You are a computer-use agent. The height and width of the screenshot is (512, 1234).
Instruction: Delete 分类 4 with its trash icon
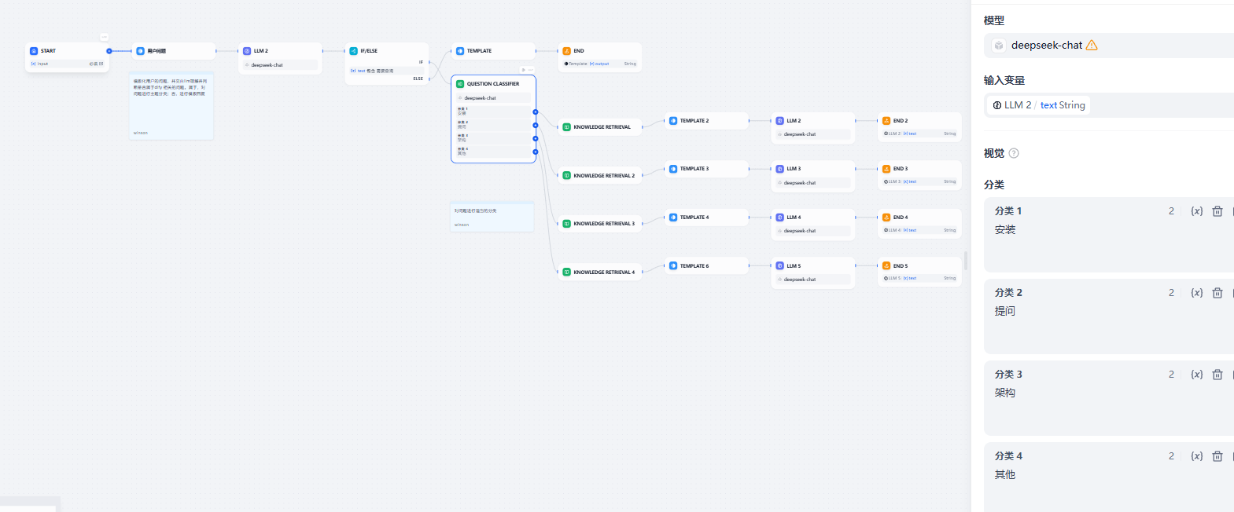point(1217,456)
